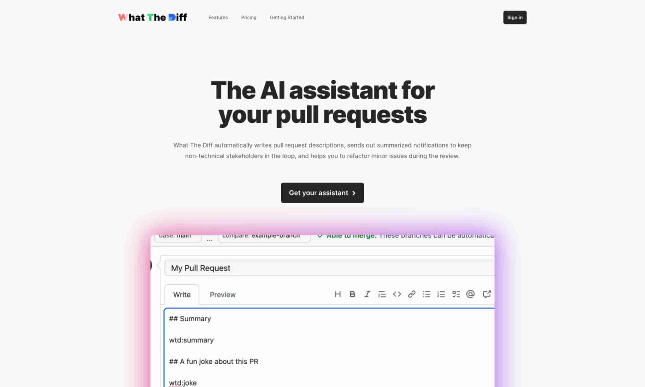Switch to the Preview tab
This screenshot has width=645, height=387.
point(223,294)
